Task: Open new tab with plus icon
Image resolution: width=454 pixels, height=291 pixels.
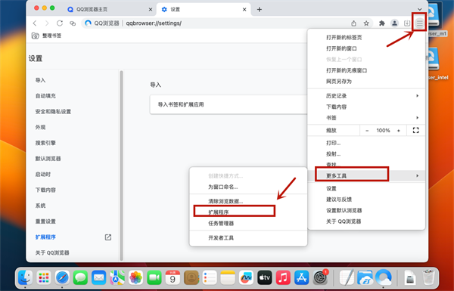Action: pyautogui.click(x=259, y=10)
